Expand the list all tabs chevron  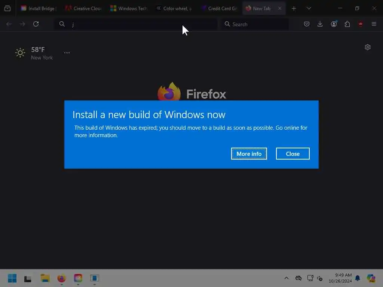309,9
